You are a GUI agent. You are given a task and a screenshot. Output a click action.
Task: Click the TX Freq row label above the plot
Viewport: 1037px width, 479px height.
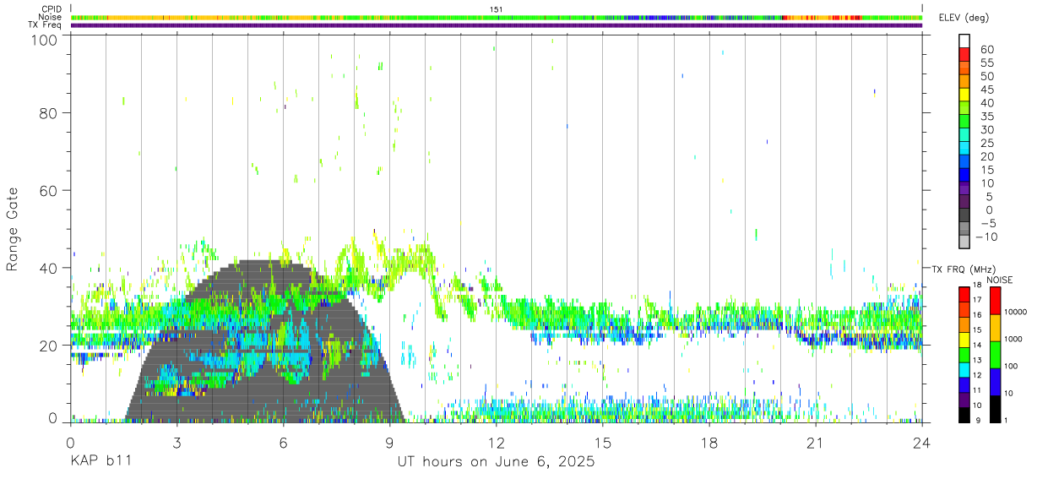(46, 25)
